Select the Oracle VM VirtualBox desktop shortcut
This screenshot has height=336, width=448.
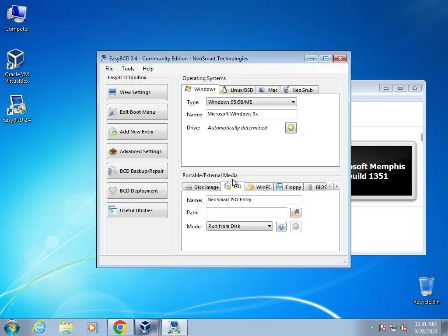(17, 66)
